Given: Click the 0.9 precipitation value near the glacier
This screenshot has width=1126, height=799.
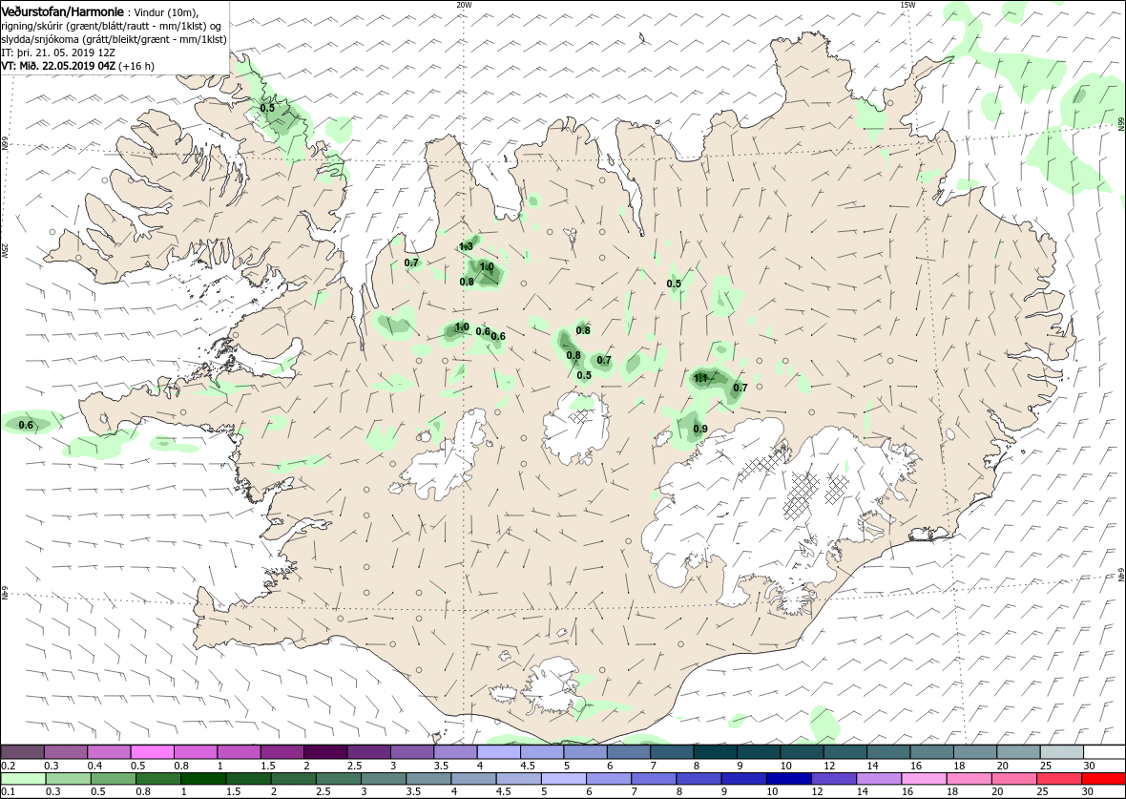Looking at the screenshot, I should click(x=700, y=429).
